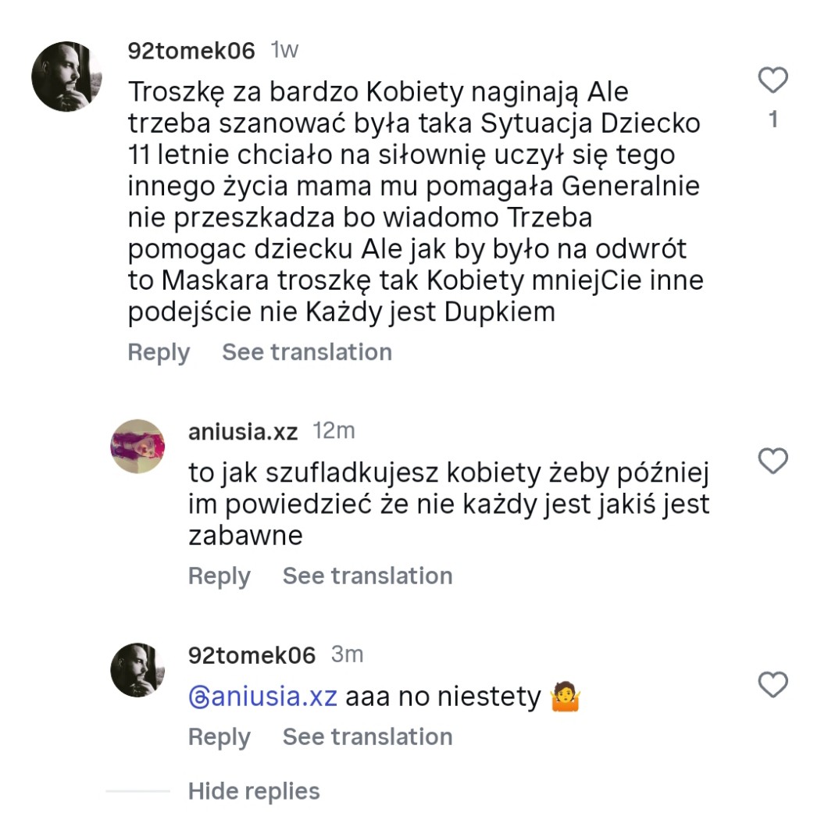828x820 pixels.
Task: Reply to aniusia.xz's comment
Action: coord(219,576)
